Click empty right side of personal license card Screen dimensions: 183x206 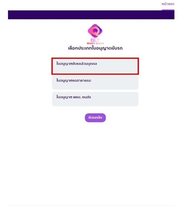pyautogui.click(x=118, y=66)
